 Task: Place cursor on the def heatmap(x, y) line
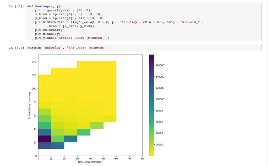pyautogui.click(x=46, y=6)
